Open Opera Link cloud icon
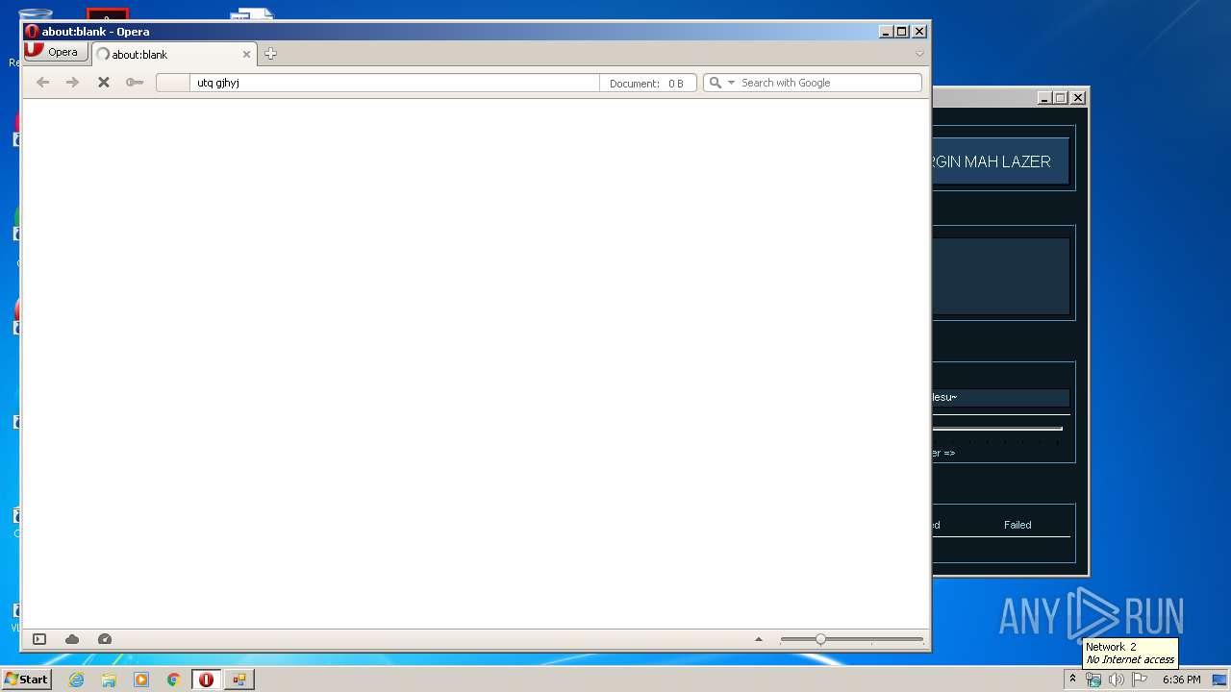Image resolution: width=1231 pixels, height=692 pixels. pos(72,639)
